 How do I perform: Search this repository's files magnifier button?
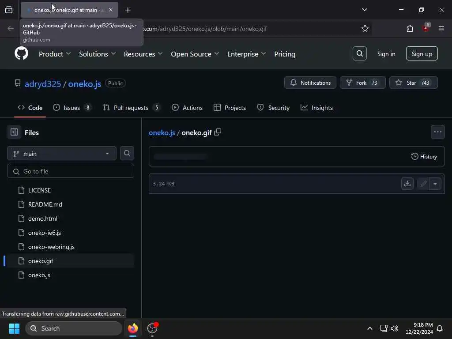[127, 153]
